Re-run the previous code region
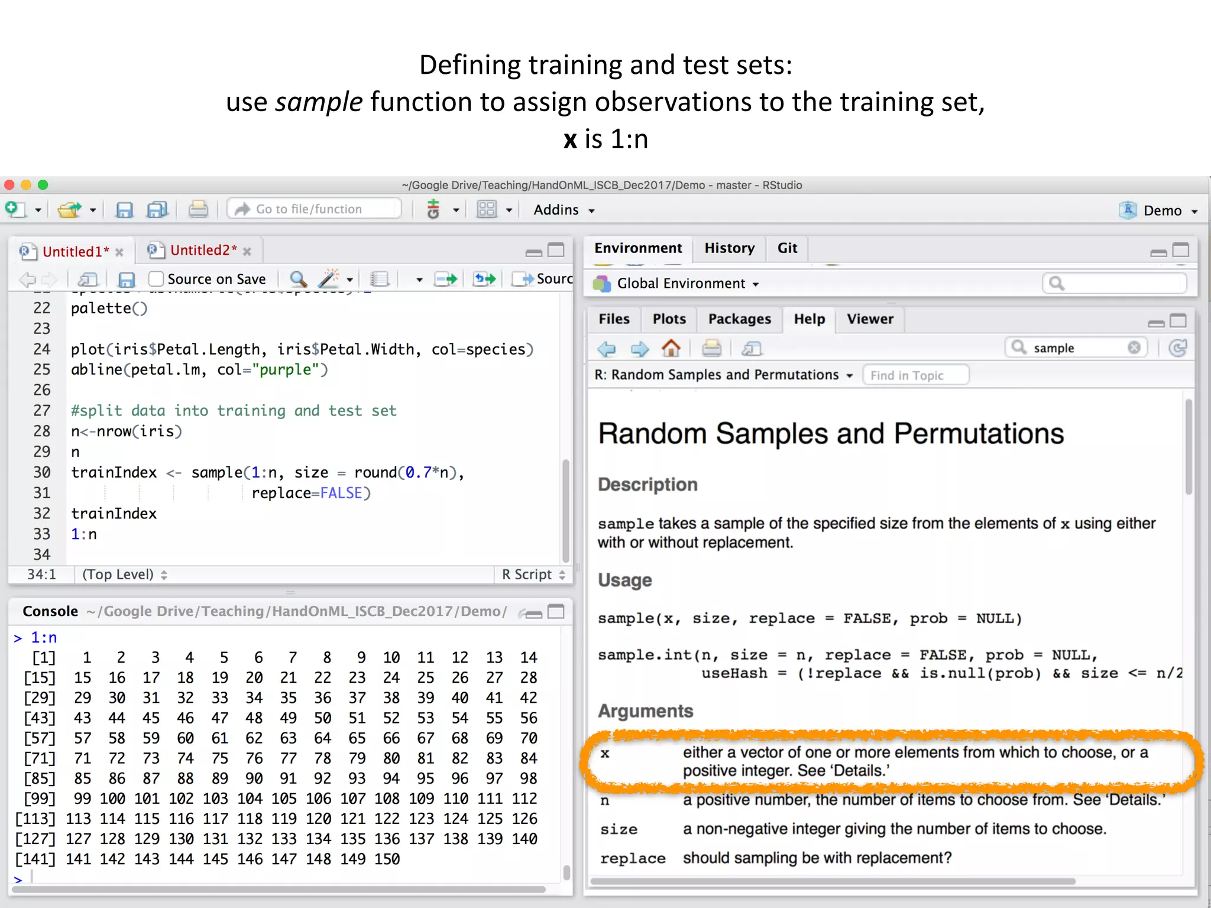The width and height of the screenshot is (1211, 908). [x=484, y=279]
